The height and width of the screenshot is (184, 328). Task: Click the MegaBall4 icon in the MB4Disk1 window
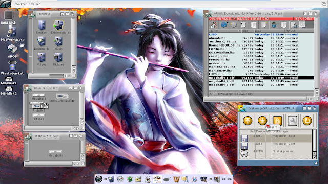tap(39, 97)
